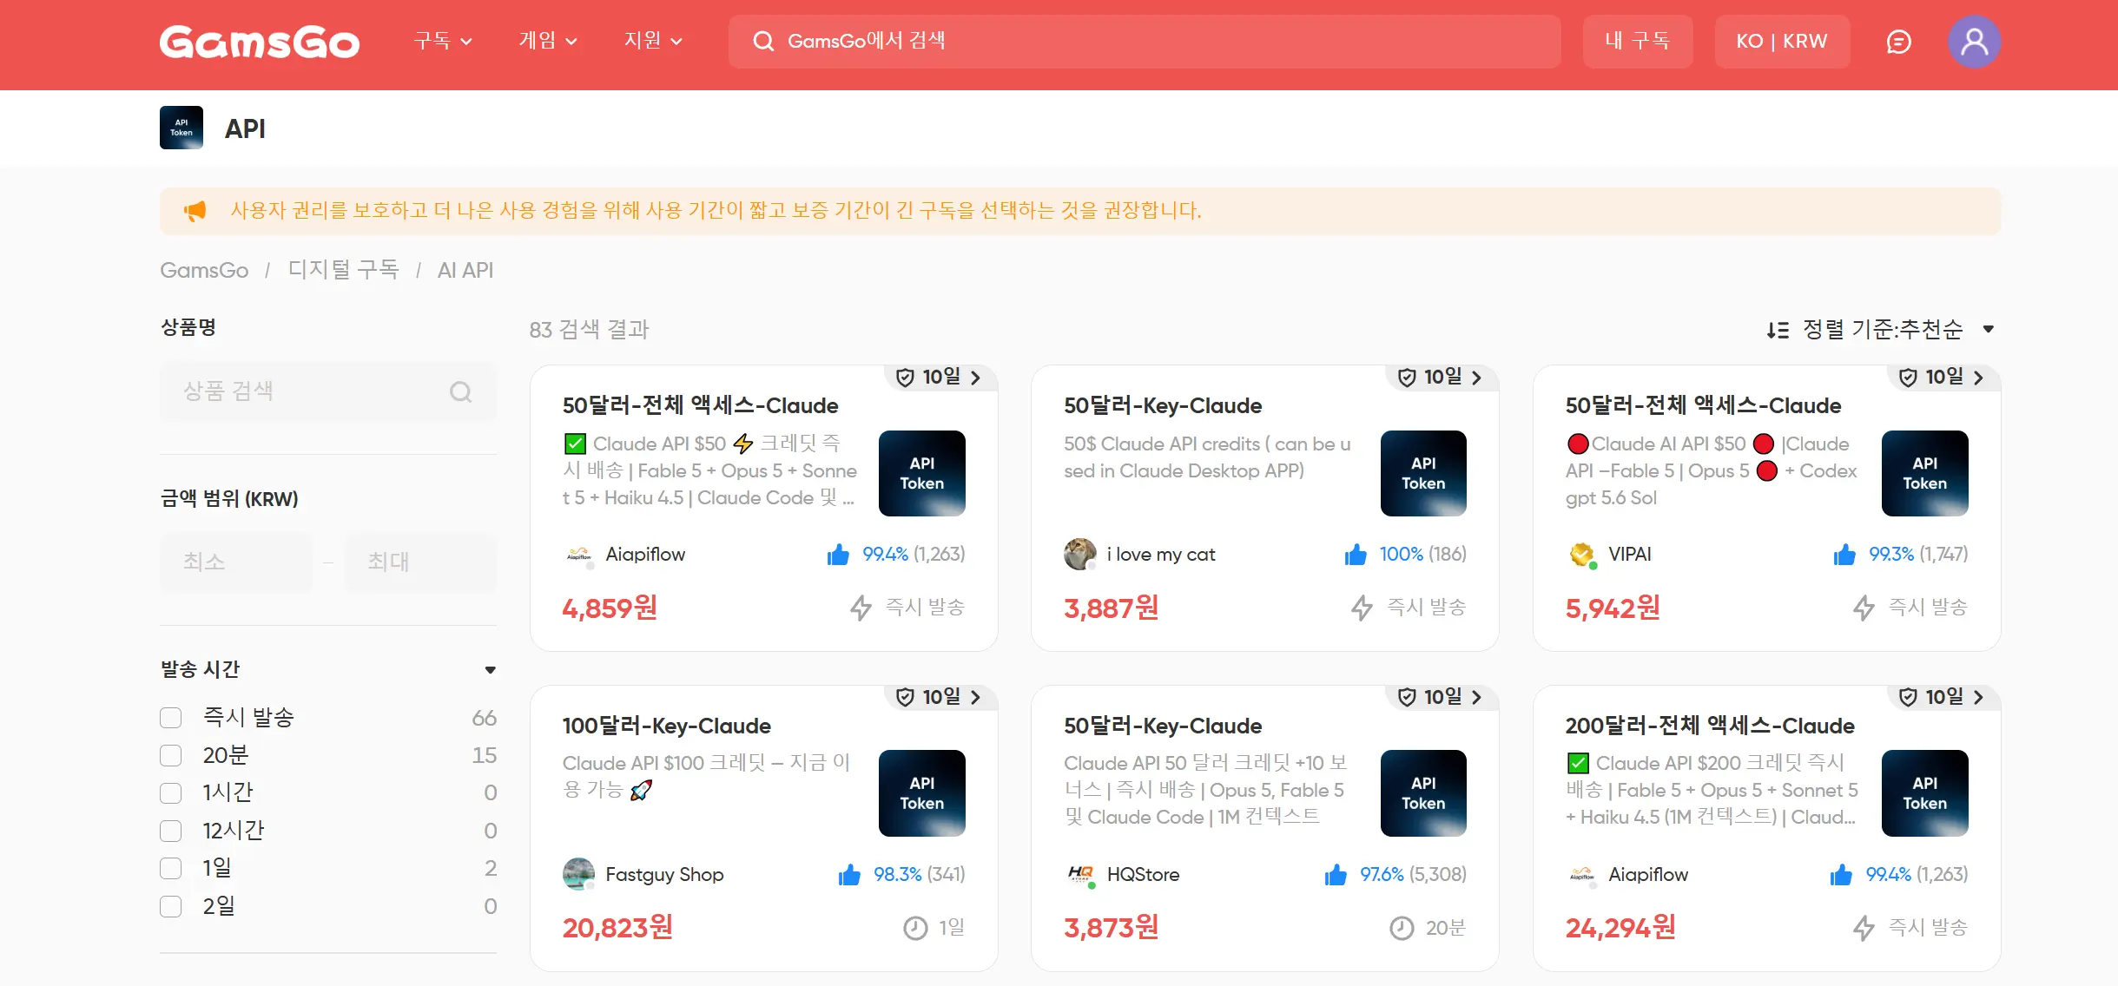Open API Token thumbnail on 24,294원 card
The width and height of the screenshot is (2118, 986).
(x=1925, y=793)
